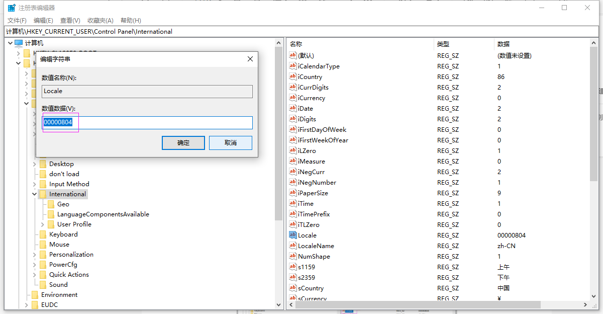The image size is (603, 314).
Task: Click the iDate value icon
Action: click(x=293, y=108)
